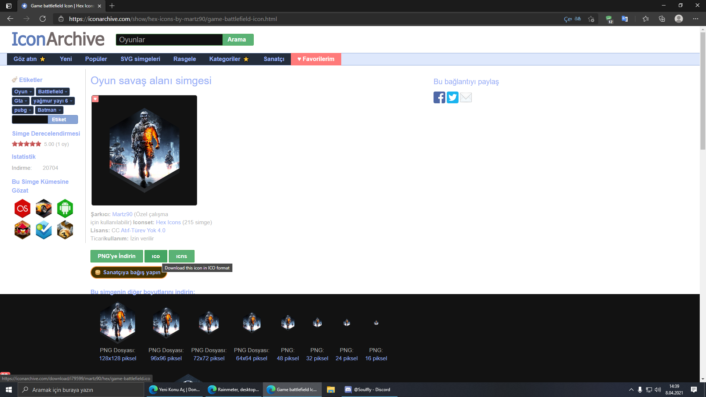This screenshot has width=706, height=397.
Task: Open the notification center icon
Action: (x=694, y=390)
